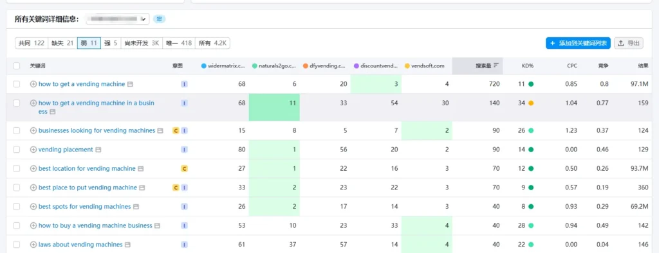659x253 pixels.
Task: Expand plus icon for 'how to get a vending machine'
Action: click(x=33, y=84)
